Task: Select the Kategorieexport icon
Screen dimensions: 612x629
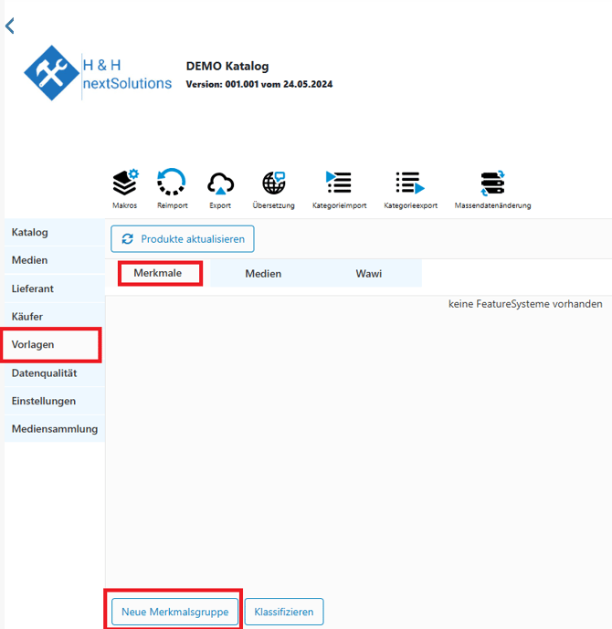Action: [410, 183]
